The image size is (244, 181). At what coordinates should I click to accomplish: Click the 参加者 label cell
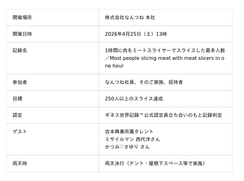tap(20, 82)
